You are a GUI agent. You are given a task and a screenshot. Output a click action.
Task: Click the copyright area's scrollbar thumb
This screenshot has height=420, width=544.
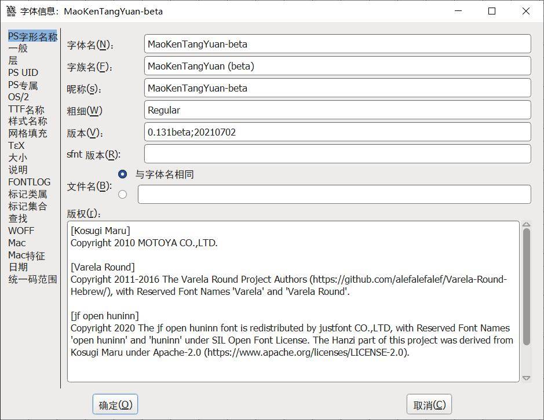pos(526,287)
